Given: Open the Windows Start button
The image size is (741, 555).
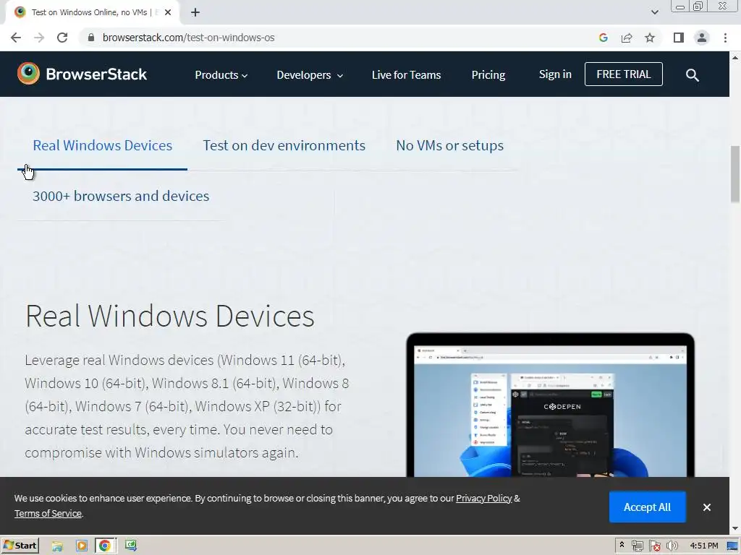Looking at the screenshot, I should pos(20,546).
